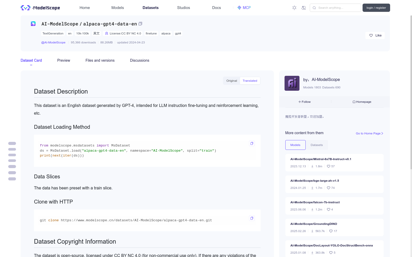Click the heart icon for falcon-7b-instruct

tap(329, 209)
